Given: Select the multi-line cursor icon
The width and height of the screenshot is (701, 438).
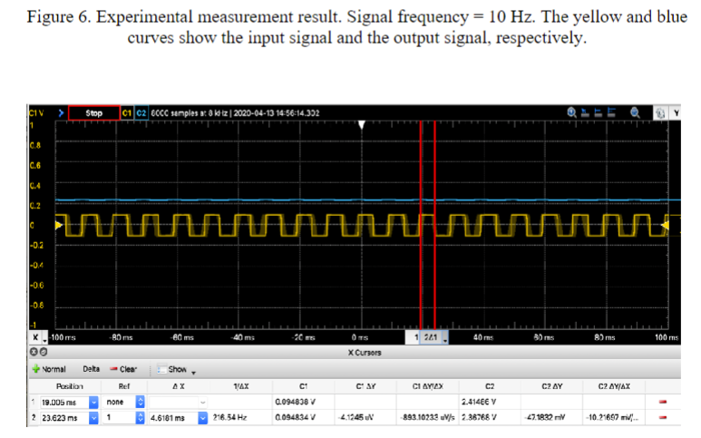Looking at the screenshot, I should click(x=611, y=112).
